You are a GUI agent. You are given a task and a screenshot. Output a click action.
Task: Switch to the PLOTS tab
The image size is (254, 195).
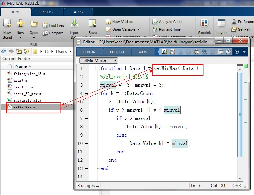pos(47,12)
